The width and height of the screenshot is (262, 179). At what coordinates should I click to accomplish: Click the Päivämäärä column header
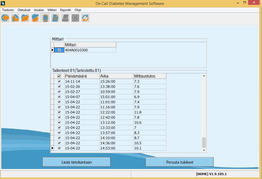pyautogui.click(x=82, y=76)
